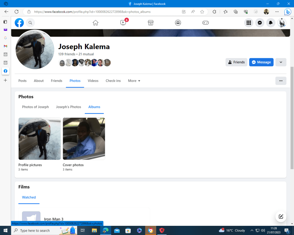This screenshot has width=294, height=235.
Task: Open the Watch videos icon
Action: (x=123, y=23)
